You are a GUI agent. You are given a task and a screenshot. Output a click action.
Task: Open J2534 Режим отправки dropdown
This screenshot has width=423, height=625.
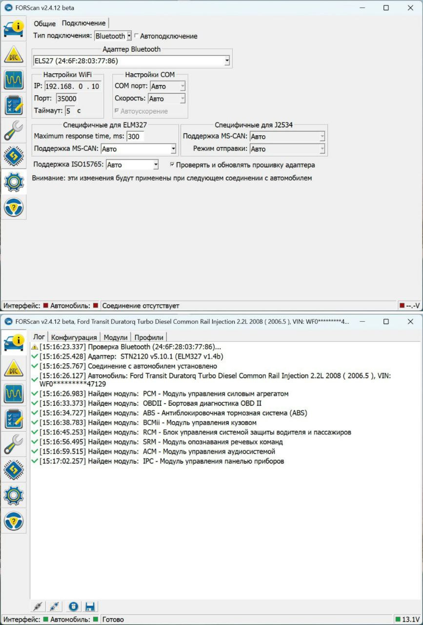click(x=287, y=149)
